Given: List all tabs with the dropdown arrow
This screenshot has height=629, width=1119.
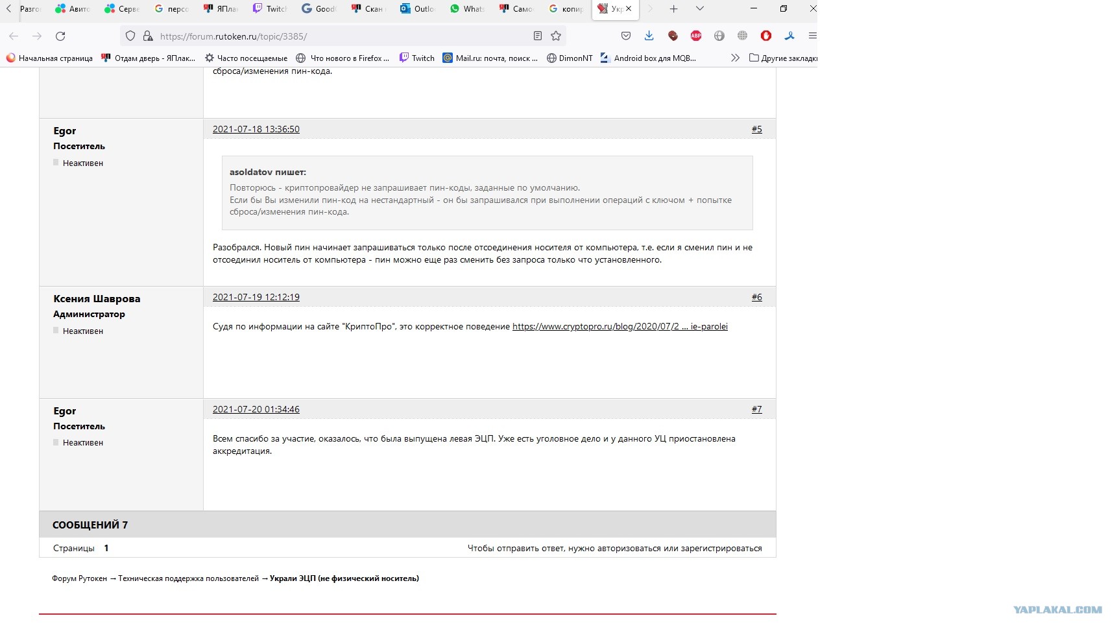Looking at the screenshot, I should (x=699, y=9).
